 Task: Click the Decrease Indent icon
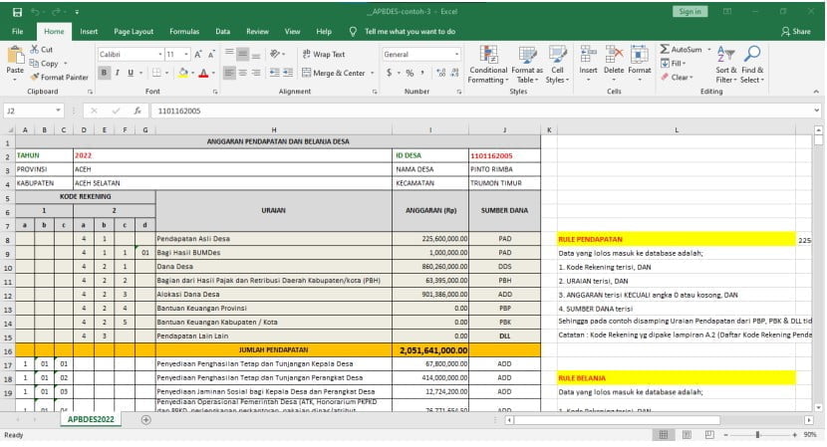pos(274,73)
